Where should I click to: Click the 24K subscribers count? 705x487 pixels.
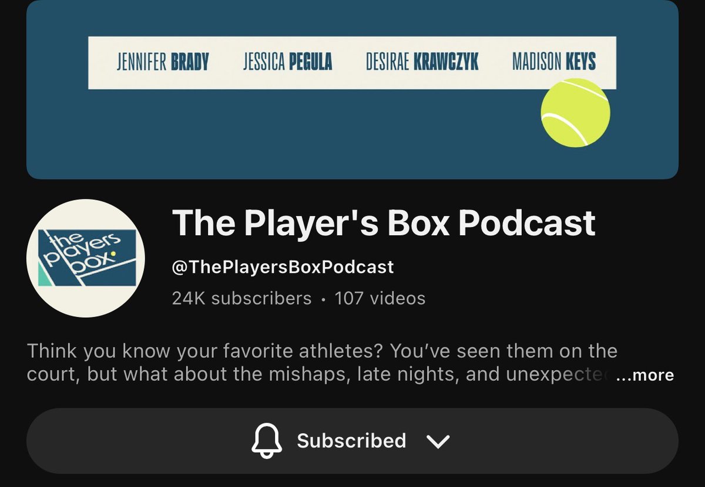coord(241,298)
